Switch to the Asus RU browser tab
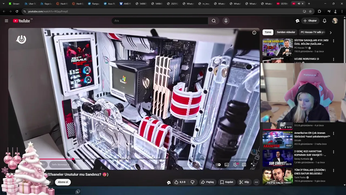 [109, 4]
